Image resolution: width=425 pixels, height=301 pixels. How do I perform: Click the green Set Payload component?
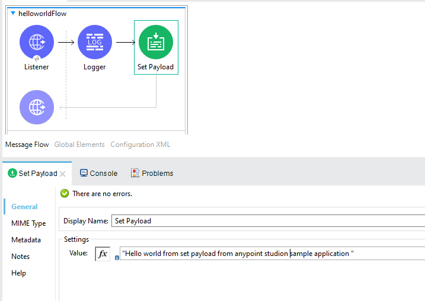point(156,42)
